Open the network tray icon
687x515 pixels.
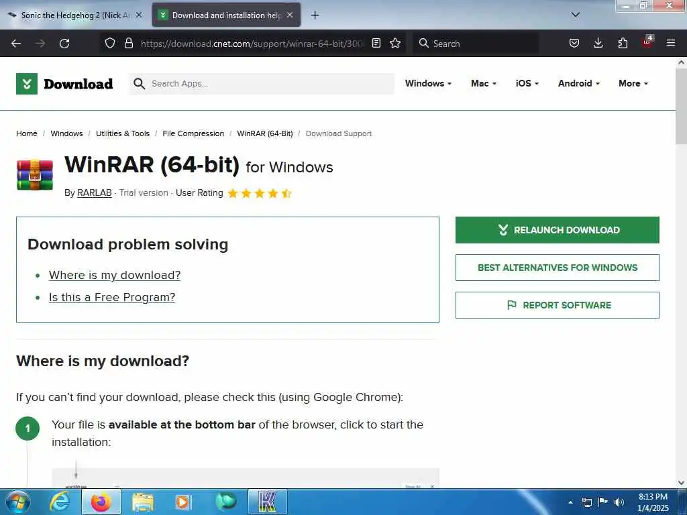(586, 502)
